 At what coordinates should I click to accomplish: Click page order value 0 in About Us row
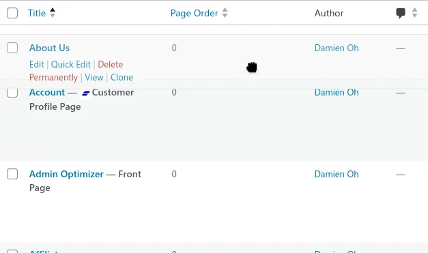coord(174,48)
